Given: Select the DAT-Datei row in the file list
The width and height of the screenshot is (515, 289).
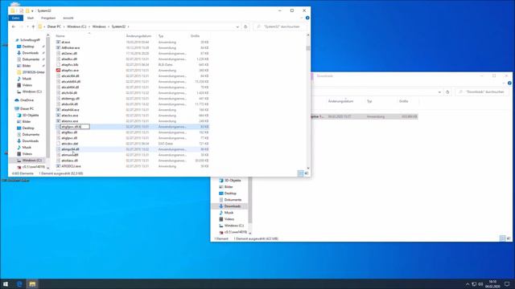Looking at the screenshot, I should (x=132, y=144).
